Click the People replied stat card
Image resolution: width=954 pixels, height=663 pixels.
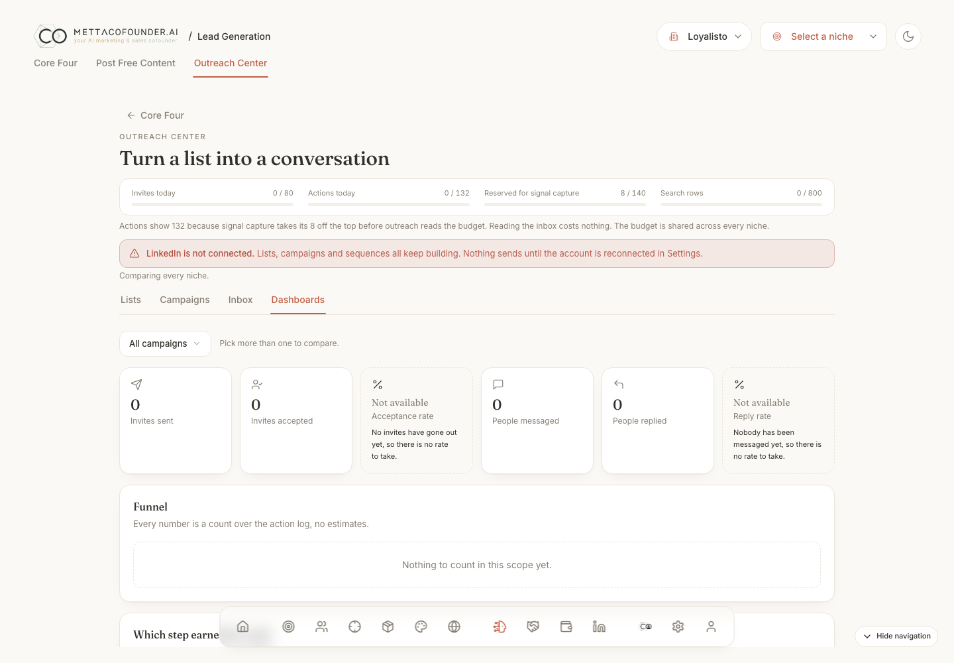(x=658, y=421)
